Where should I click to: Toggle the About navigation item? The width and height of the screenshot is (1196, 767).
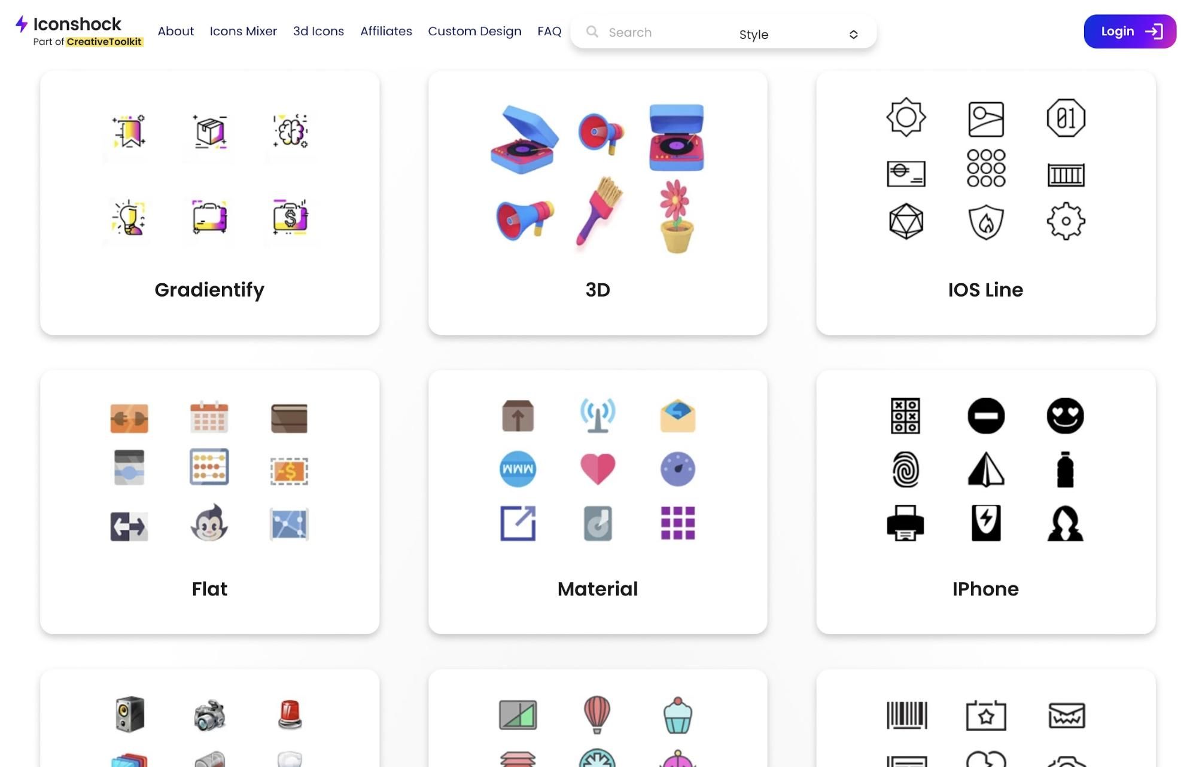pyautogui.click(x=175, y=30)
